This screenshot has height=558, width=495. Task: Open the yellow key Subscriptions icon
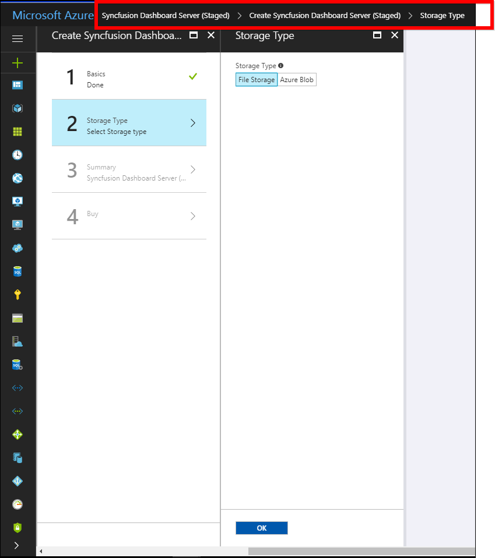(x=17, y=295)
